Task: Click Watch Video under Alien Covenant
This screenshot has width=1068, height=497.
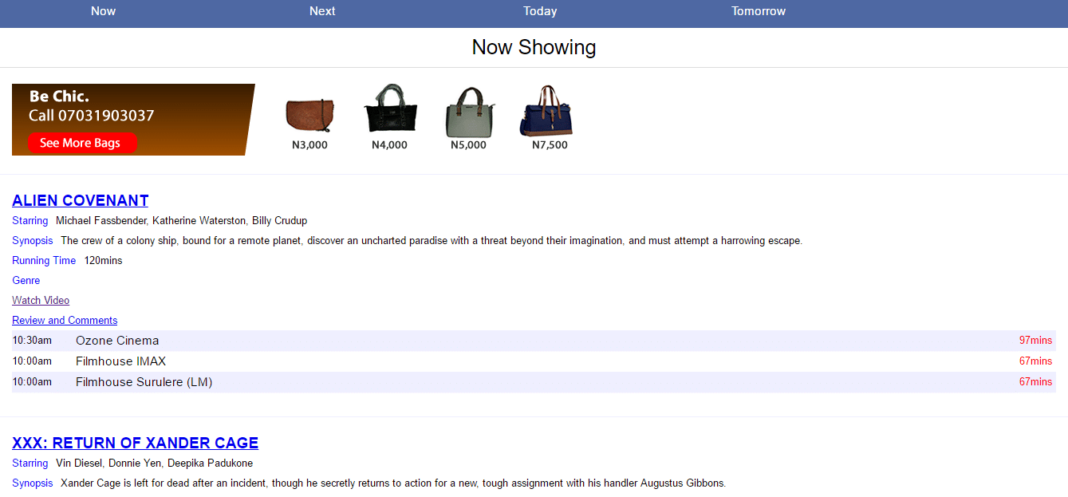Action: (x=41, y=301)
